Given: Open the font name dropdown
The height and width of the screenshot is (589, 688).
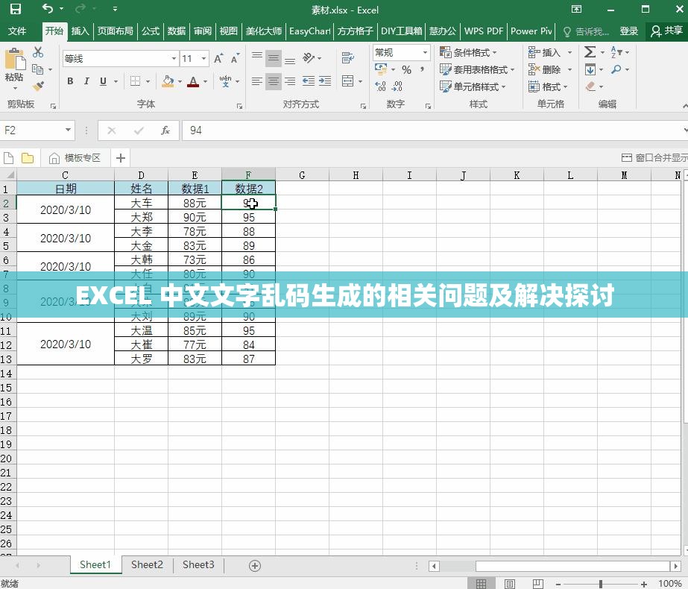Looking at the screenshot, I should [x=174, y=58].
